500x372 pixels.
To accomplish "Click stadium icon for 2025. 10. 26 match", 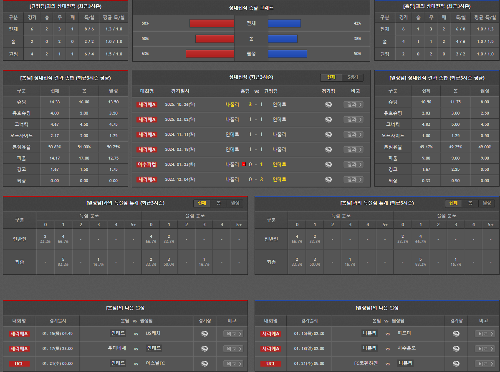I will (x=328, y=105).
